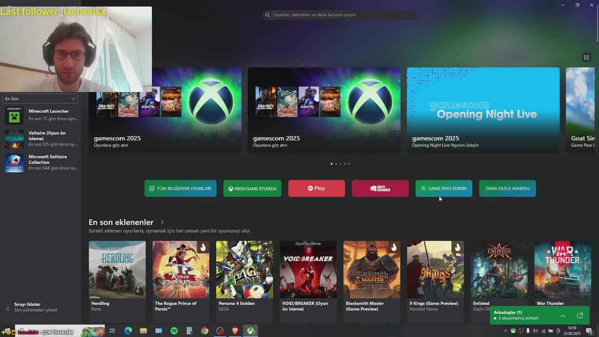599x337 pixels.
Task: Pop out the Arkadaşlar friends window
Action: coord(580,316)
